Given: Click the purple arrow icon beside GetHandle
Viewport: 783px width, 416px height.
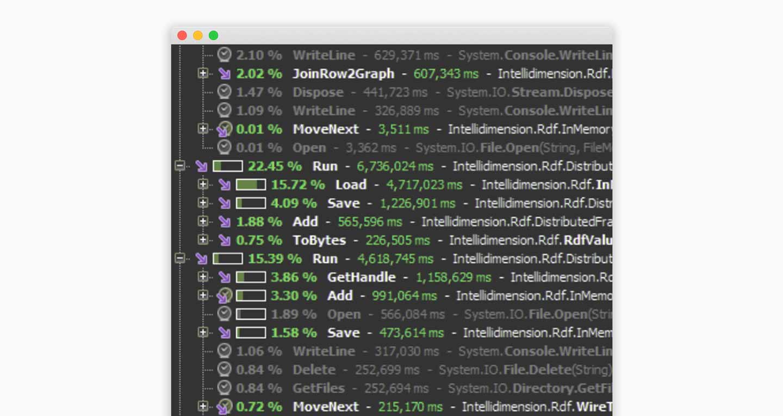Looking at the screenshot, I should [x=225, y=277].
